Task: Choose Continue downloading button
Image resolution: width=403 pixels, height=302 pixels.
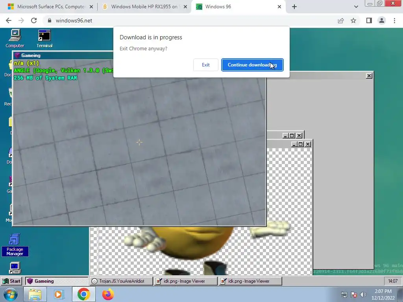Action: (252, 65)
